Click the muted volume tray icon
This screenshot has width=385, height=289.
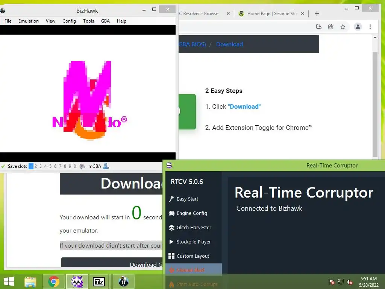click(350, 282)
